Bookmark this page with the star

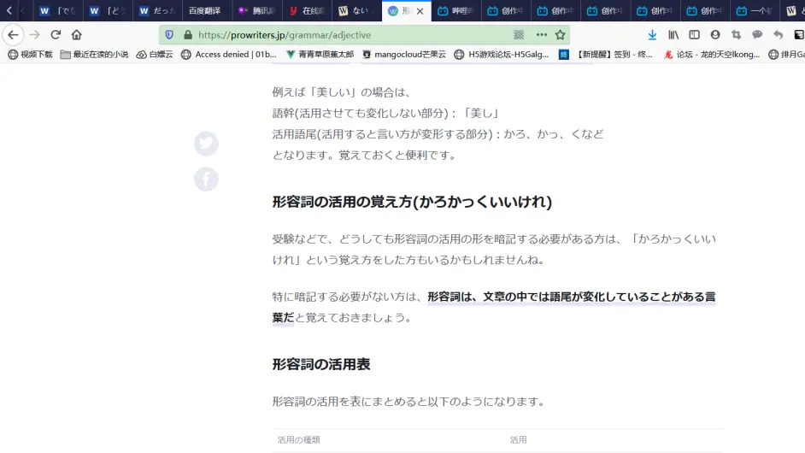pyautogui.click(x=560, y=35)
